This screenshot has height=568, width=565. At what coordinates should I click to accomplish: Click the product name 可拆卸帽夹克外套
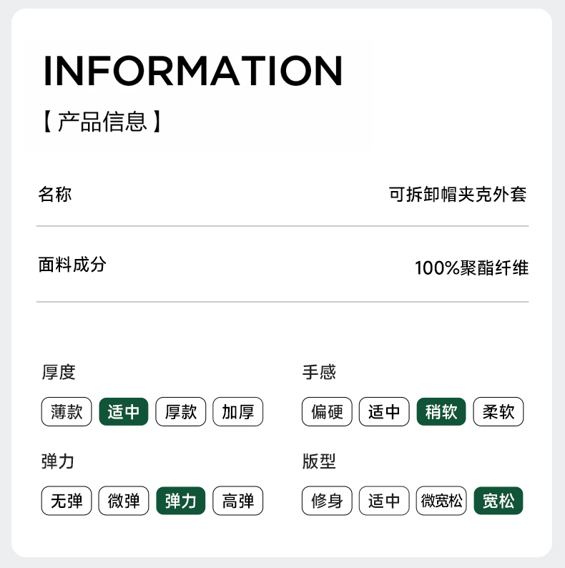458,195
